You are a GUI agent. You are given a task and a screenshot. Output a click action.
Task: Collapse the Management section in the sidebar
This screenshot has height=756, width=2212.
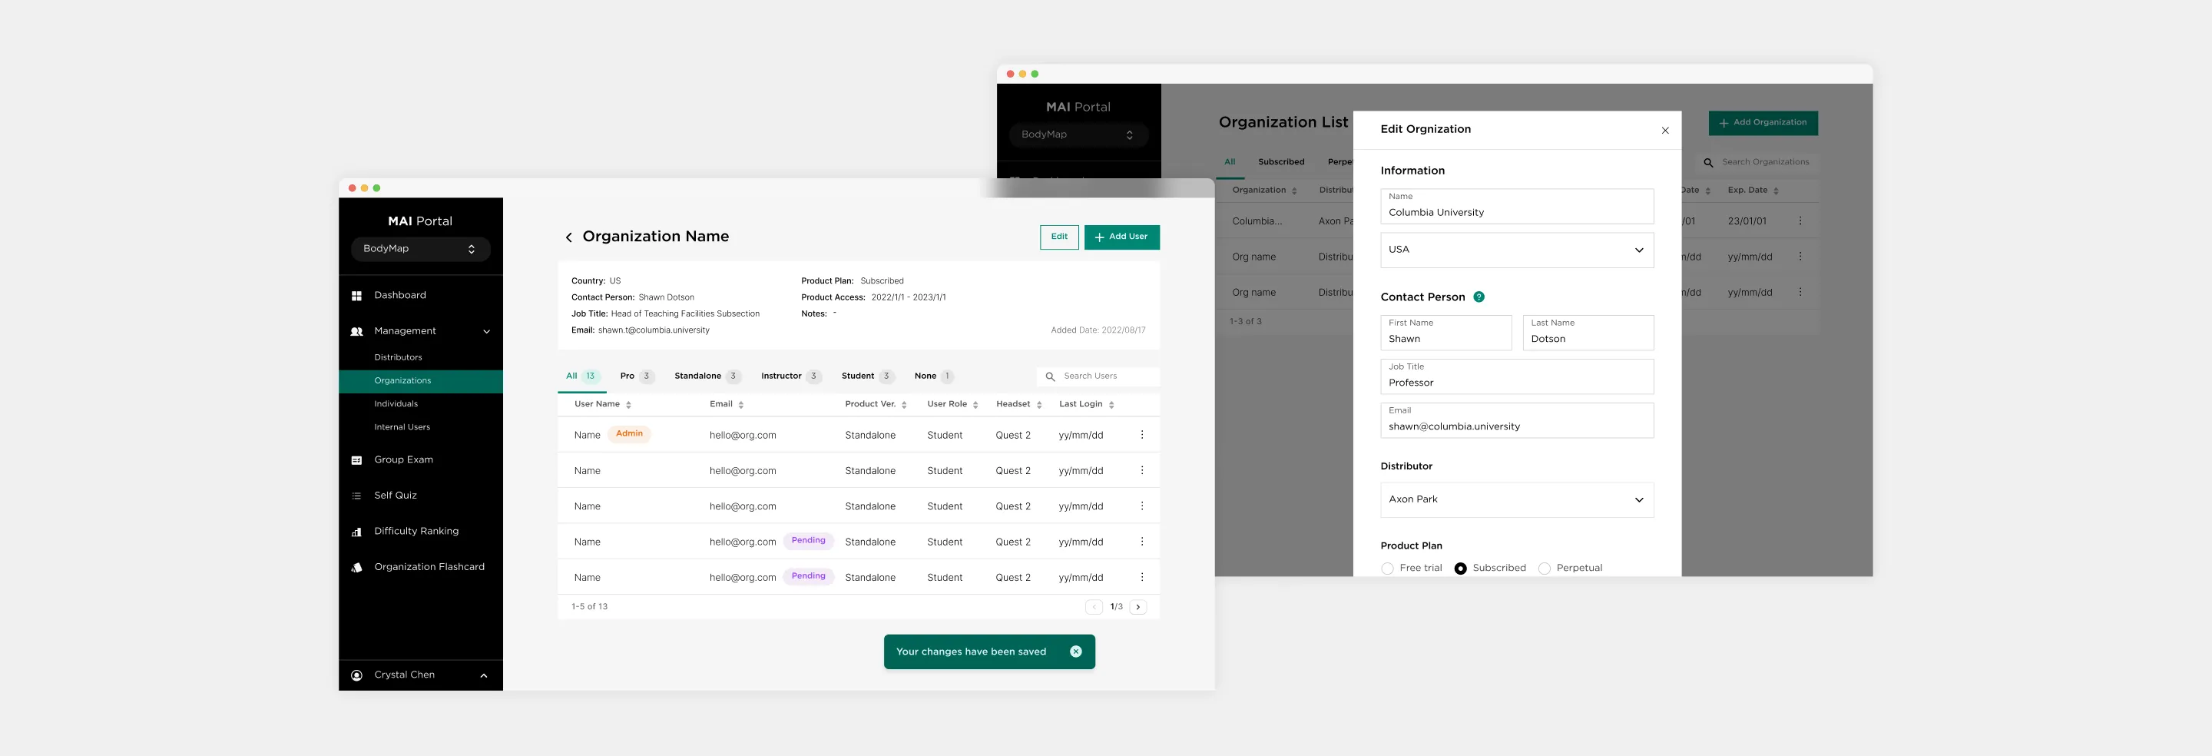(x=487, y=330)
